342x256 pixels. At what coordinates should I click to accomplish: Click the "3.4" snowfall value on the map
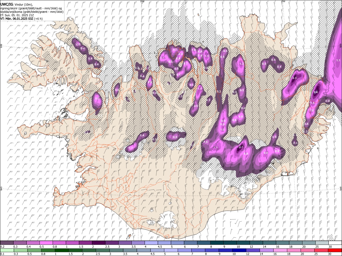[x=316, y=92]
